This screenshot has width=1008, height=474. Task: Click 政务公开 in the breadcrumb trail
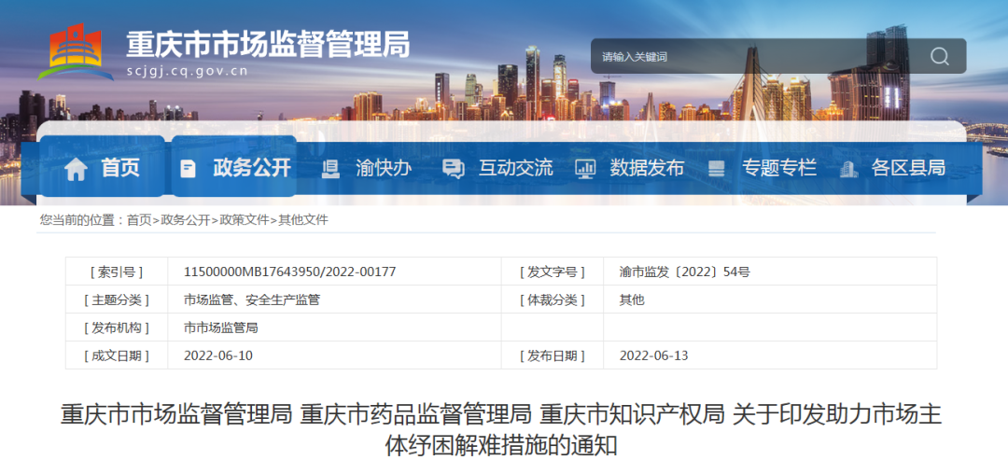(x=185, y=220)
